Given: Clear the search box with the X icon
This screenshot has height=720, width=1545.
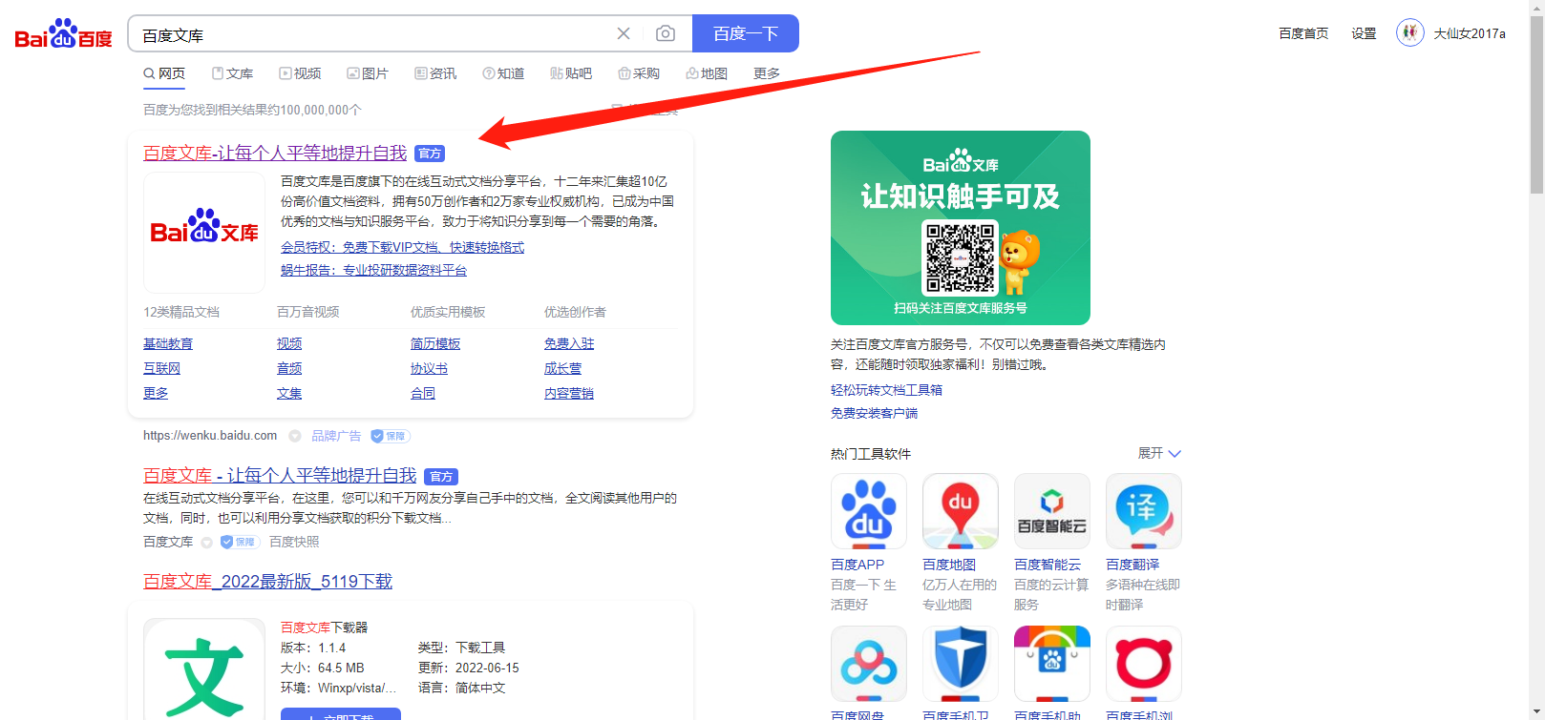Looking at the screenshot, I should pyautogui.click(x=624, y=33).
